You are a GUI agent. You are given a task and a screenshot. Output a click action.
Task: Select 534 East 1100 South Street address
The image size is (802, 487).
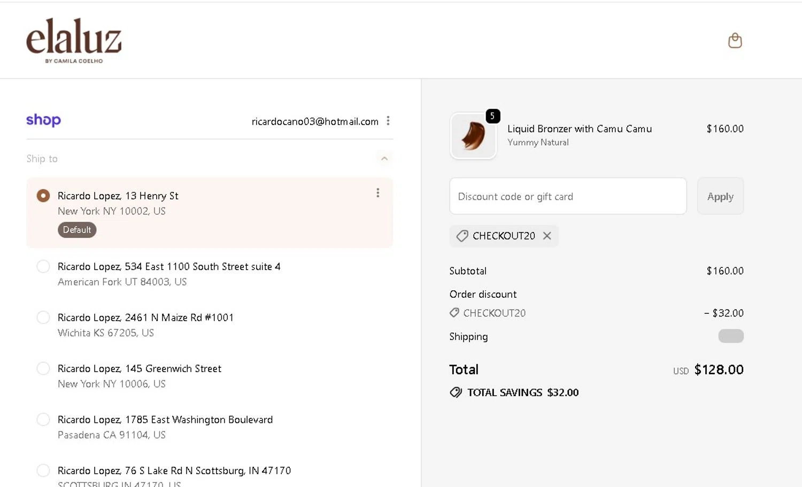click(43, 266)
